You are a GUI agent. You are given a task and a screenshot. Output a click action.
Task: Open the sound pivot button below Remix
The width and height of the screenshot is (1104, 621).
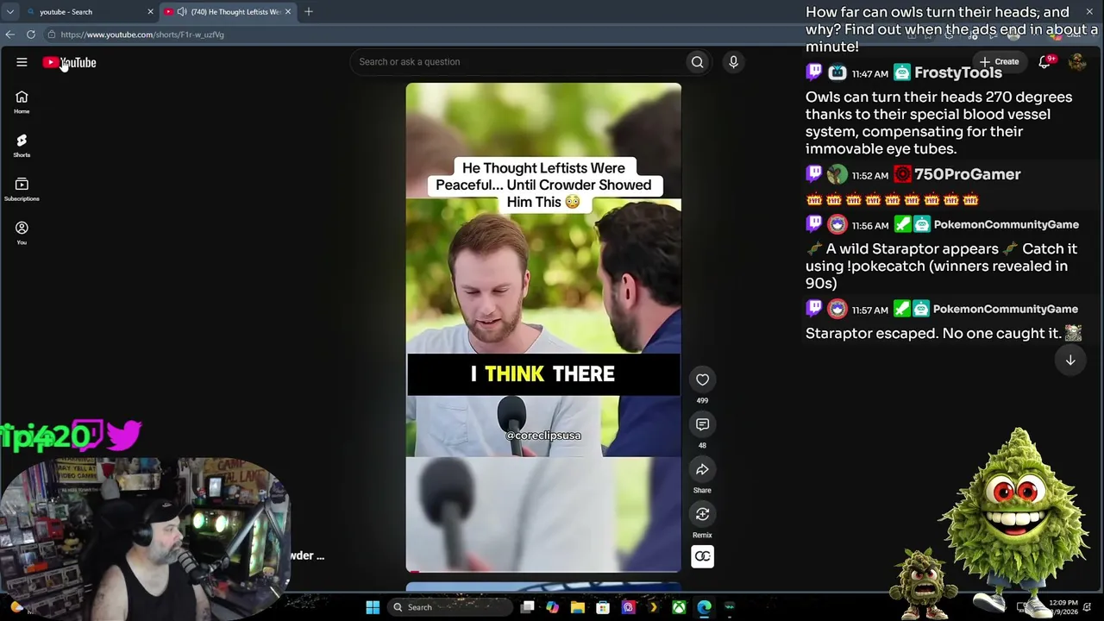pyautogui.click(x=702, y=556)
